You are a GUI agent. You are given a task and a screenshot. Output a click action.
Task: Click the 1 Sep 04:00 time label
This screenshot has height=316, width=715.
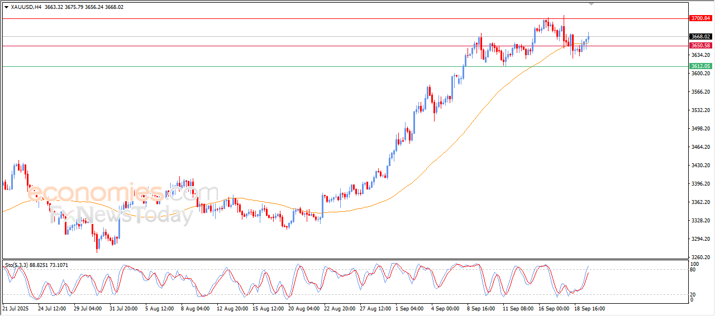[411, 308]
